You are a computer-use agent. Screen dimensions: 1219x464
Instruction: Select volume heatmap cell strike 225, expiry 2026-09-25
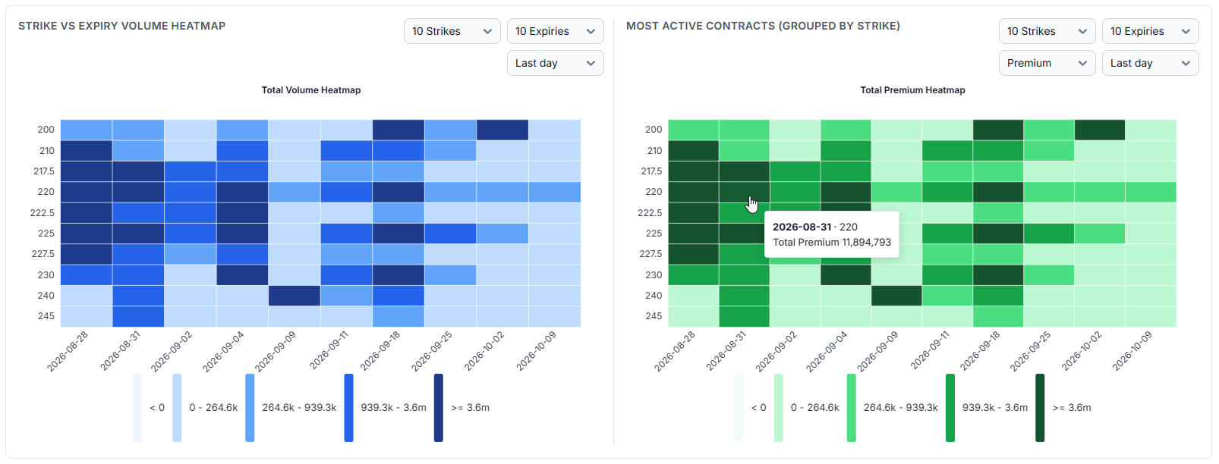click(x=451, y=234)
